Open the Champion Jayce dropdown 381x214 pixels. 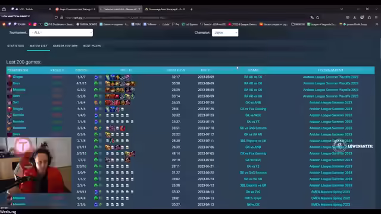[225, 33]
